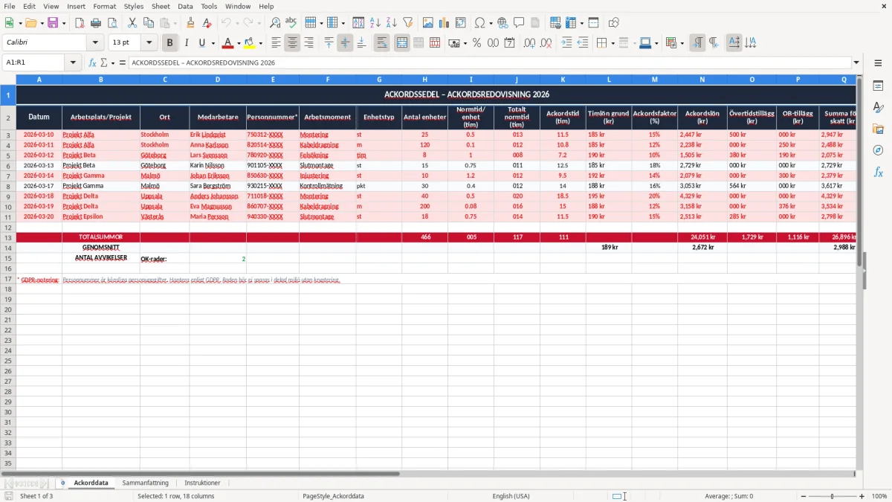Click the Select Function sigma button
This screenshot has width=892, height=502.
click(x=103, y=62)
